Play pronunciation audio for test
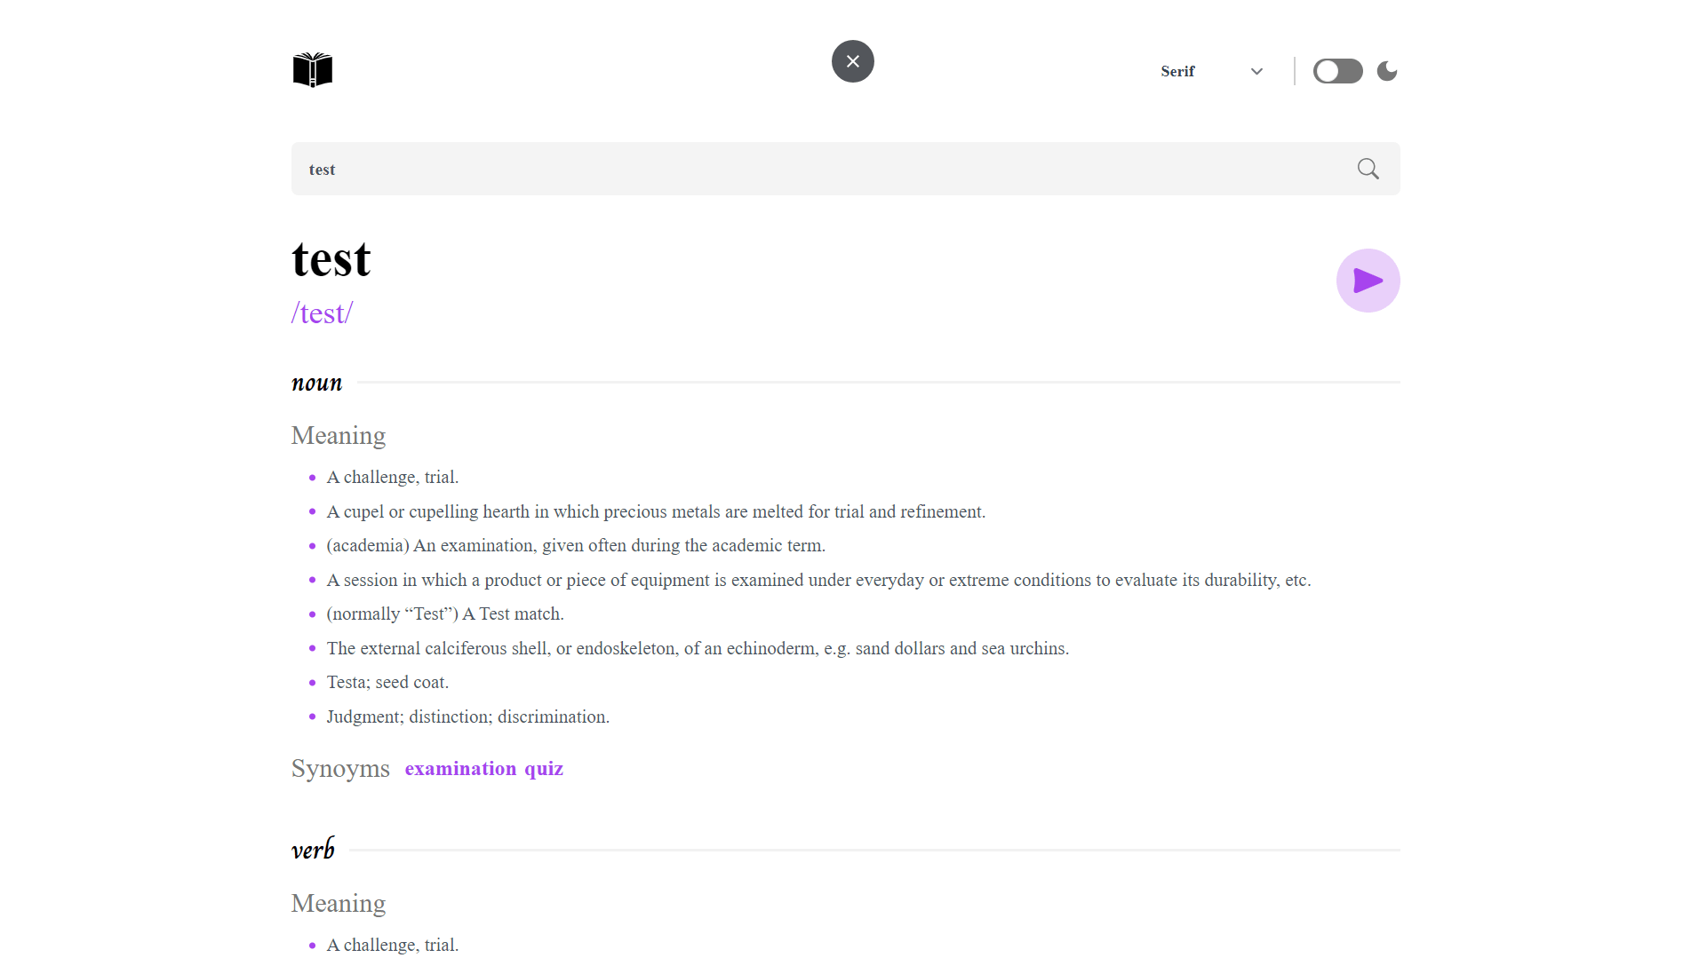1691x958 pixels. [1368, 281]
